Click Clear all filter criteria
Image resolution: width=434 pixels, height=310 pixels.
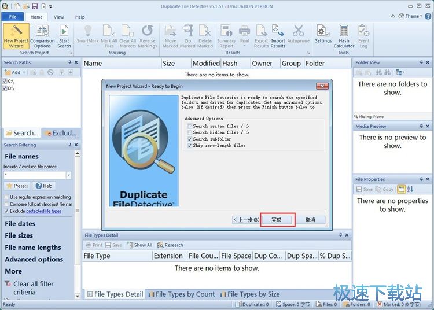(33, 288)
